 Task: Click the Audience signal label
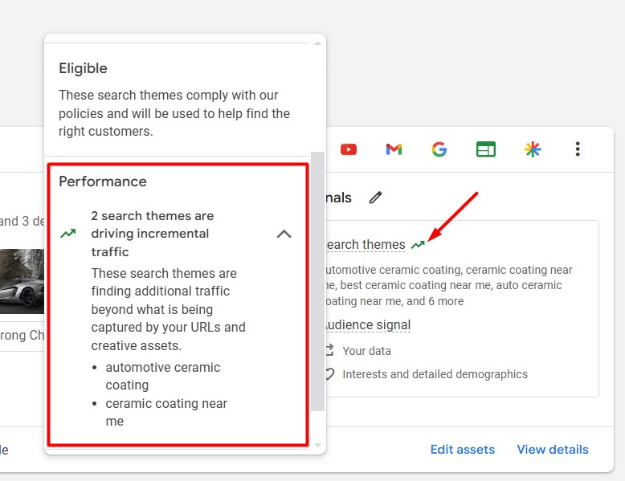368,324
